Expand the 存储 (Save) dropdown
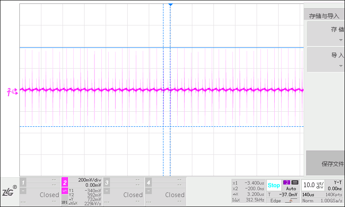 click(x=326, y=33)
